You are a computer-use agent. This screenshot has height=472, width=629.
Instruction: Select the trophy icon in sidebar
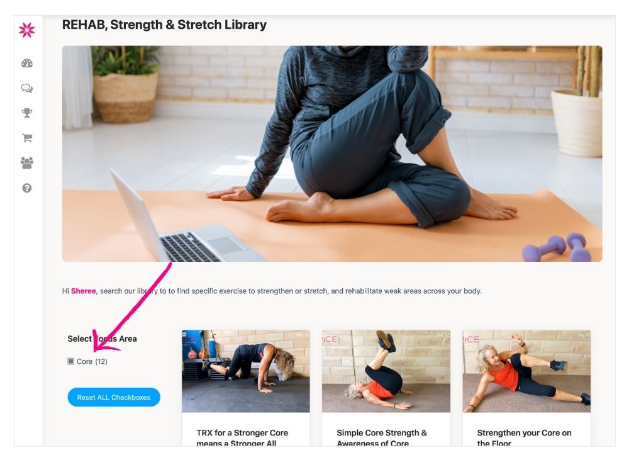[27, 113]
